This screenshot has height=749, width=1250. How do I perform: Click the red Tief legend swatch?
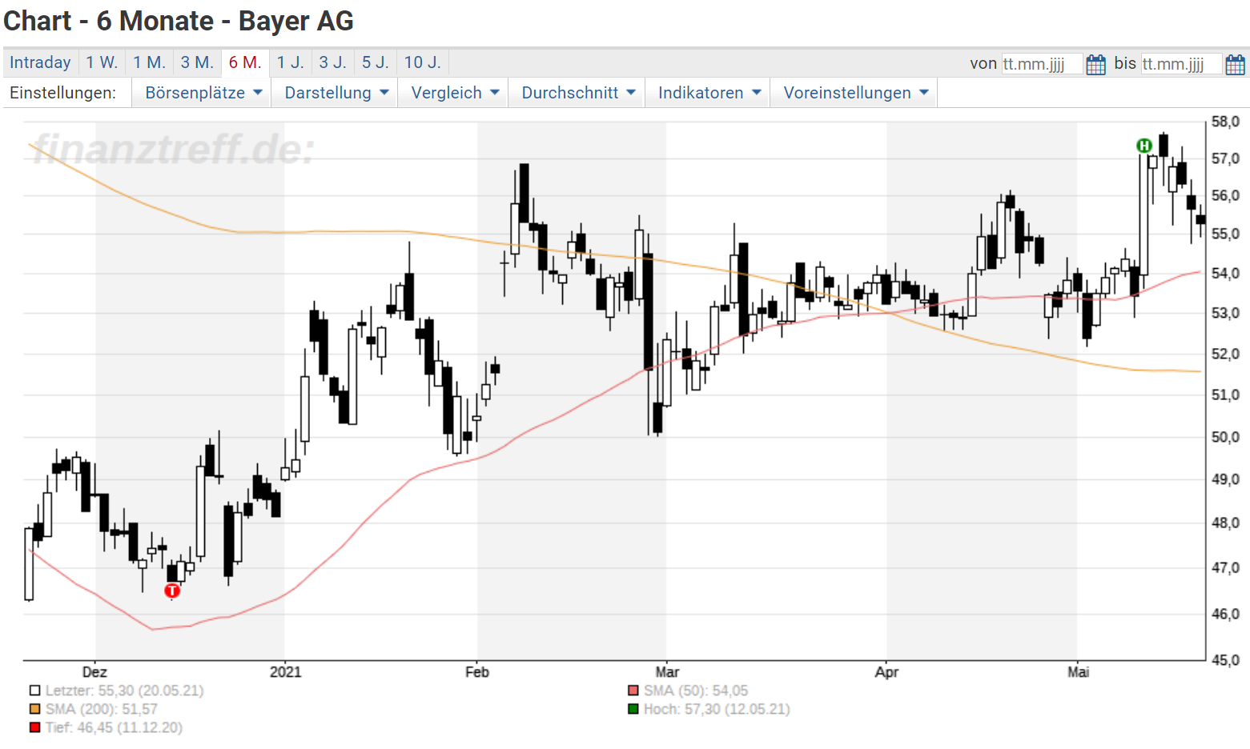click(x=34, y=727)
